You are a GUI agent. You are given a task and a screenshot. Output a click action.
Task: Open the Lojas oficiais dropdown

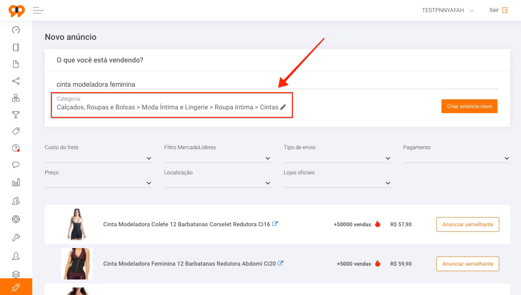(x=337, y=183)
